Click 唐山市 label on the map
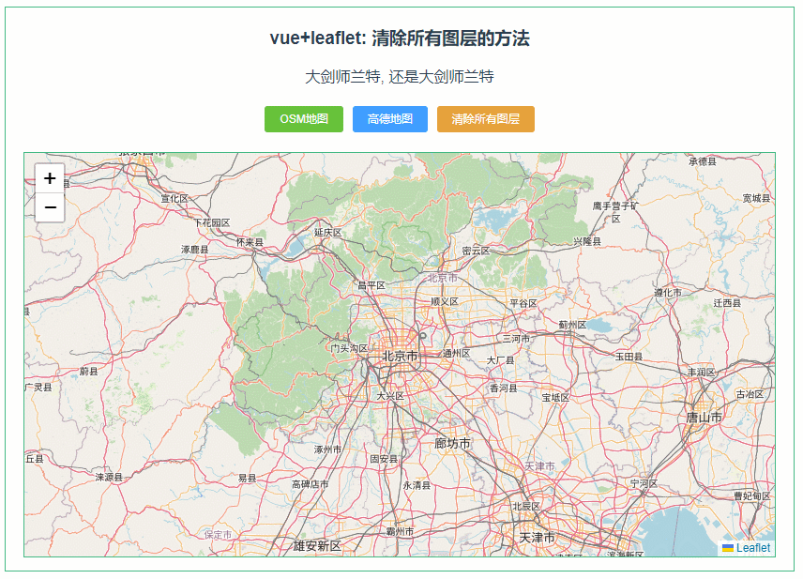The width and height of the screenshot is (803, 579). [704, 418]
